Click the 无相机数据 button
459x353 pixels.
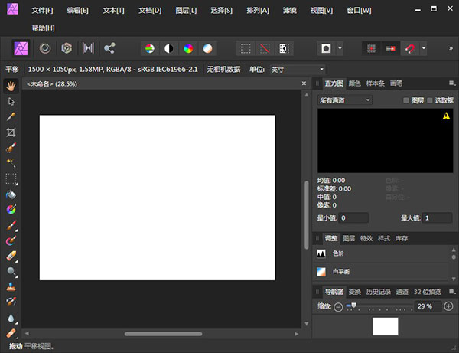click(223, 70)
